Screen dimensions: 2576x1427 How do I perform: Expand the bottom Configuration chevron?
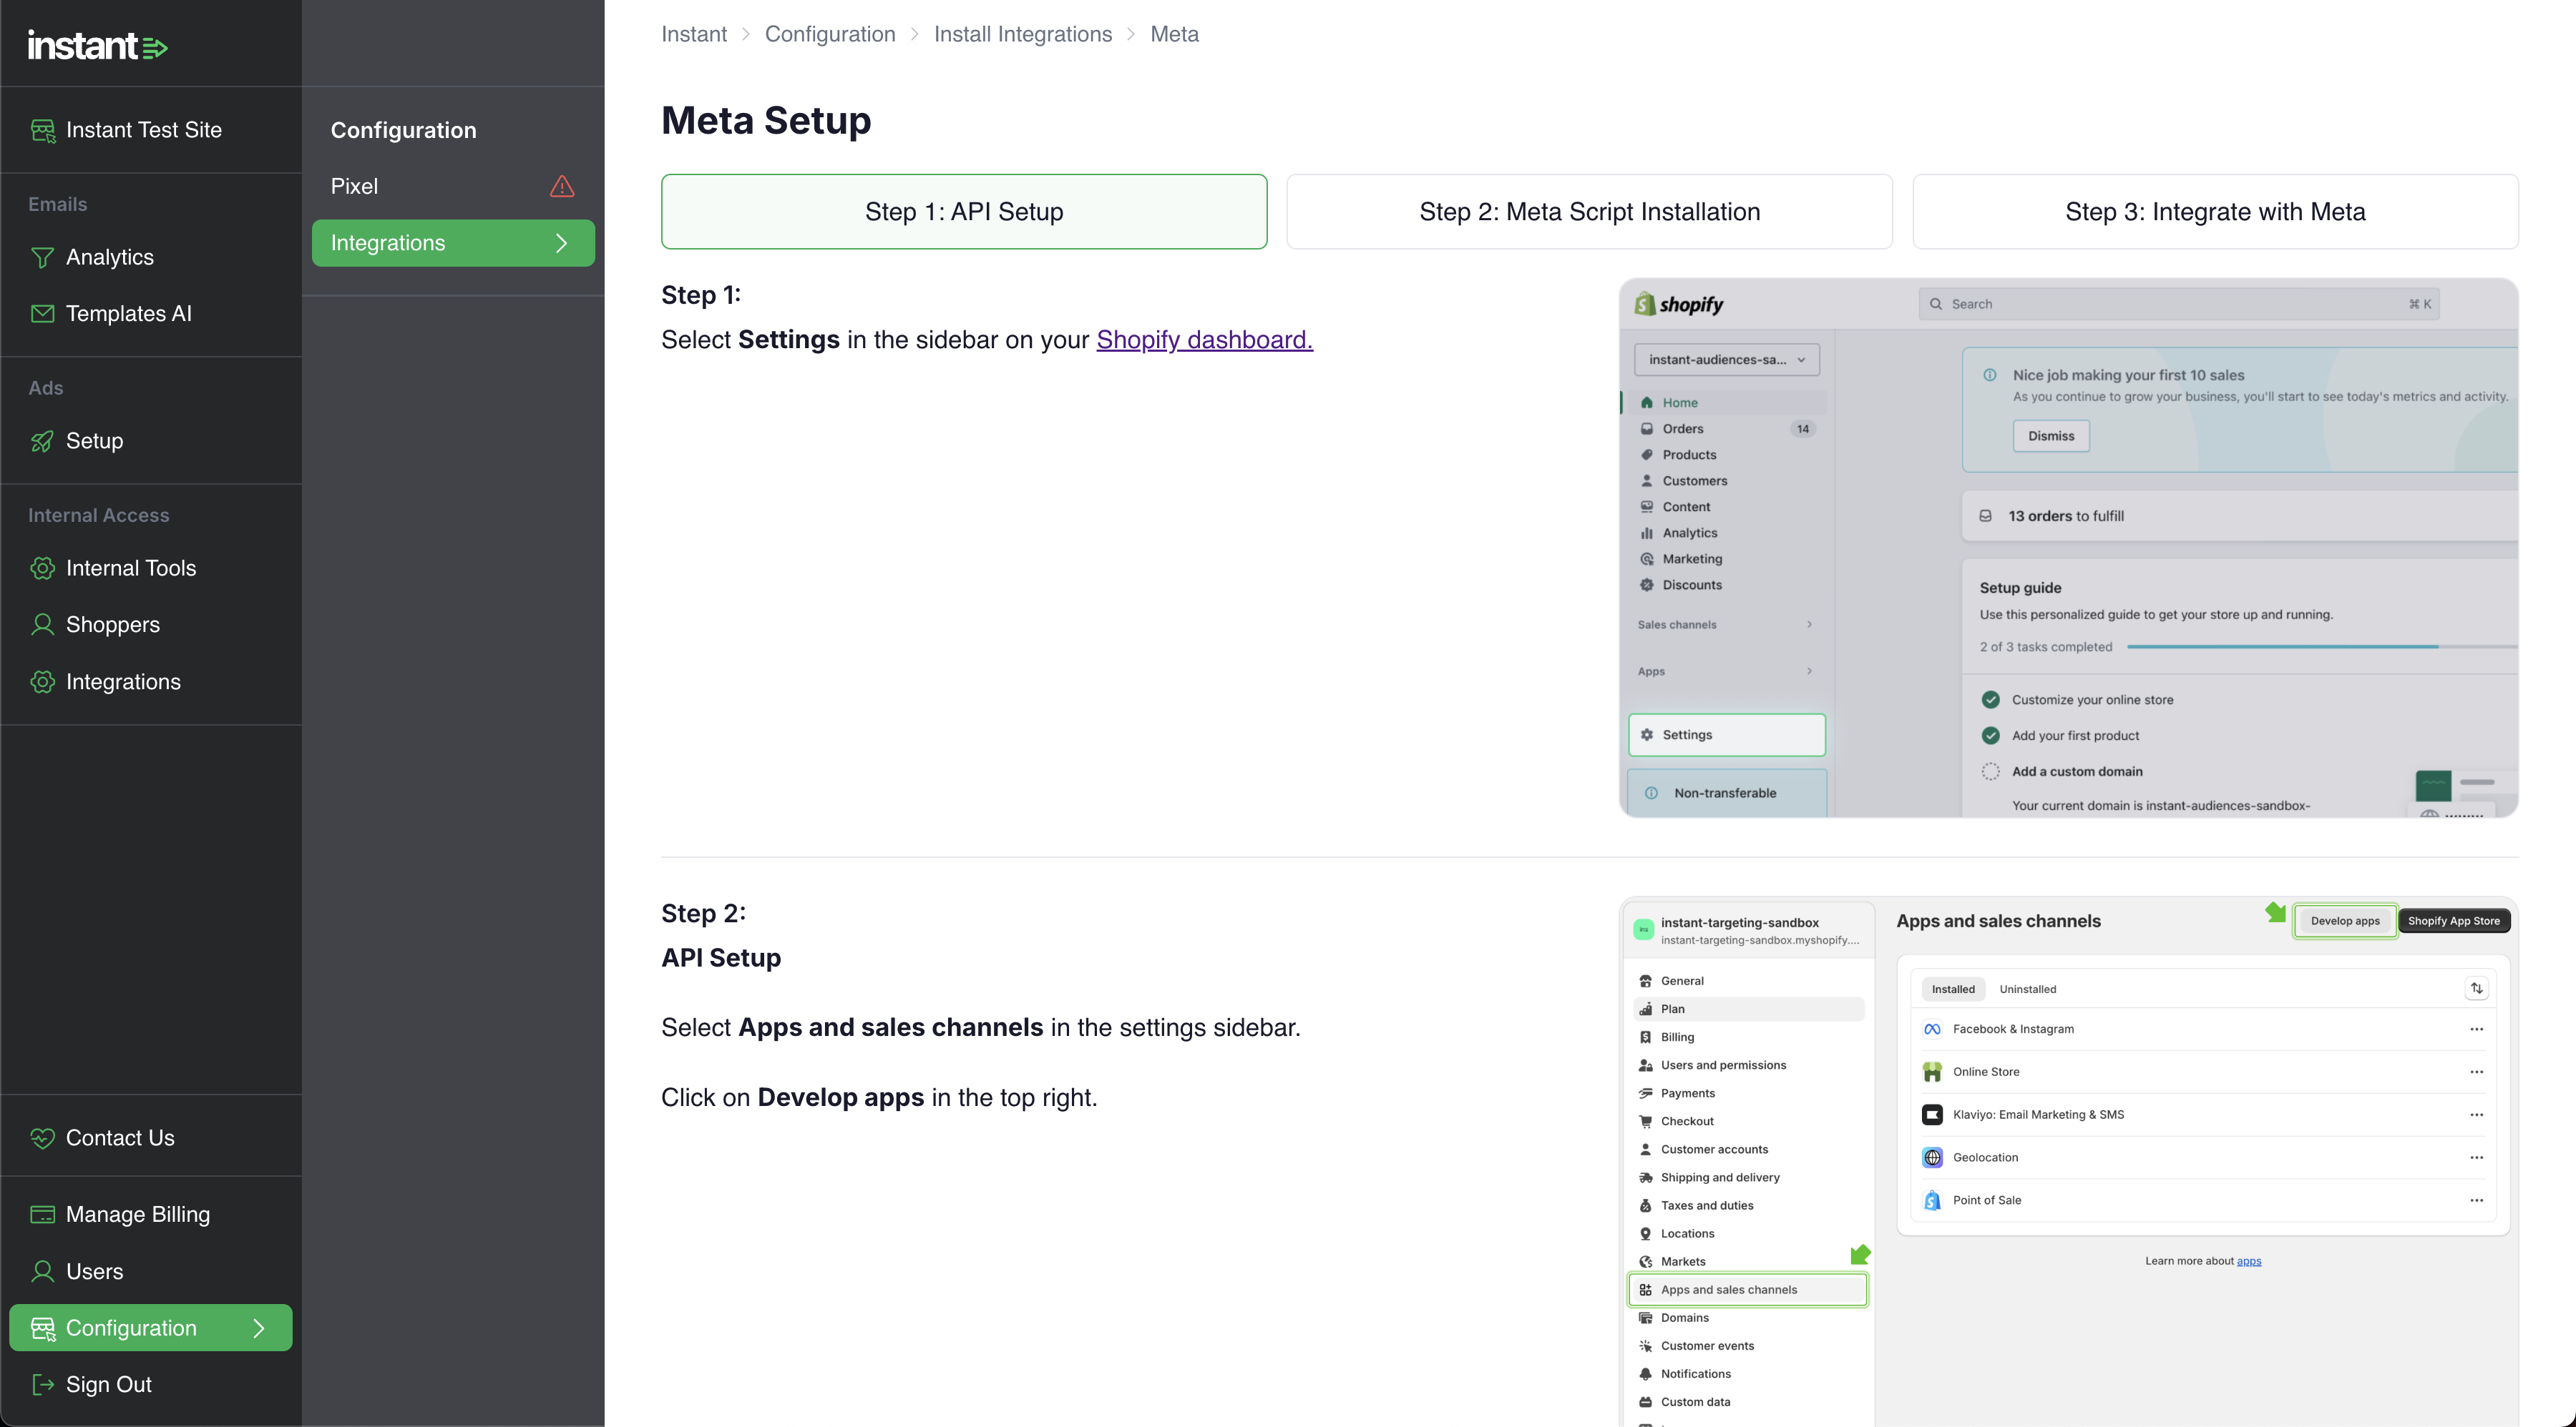pos(259,1328)
